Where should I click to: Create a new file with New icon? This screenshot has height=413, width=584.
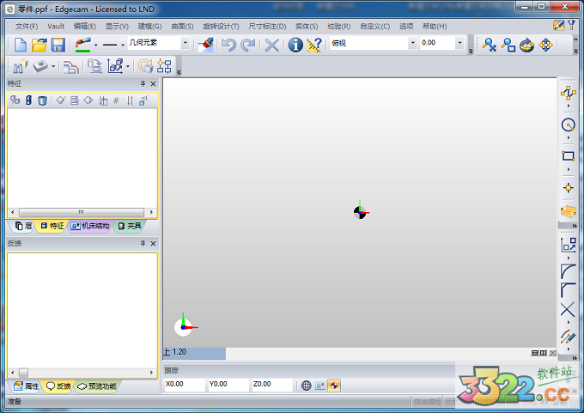click(x=20, y=45)
